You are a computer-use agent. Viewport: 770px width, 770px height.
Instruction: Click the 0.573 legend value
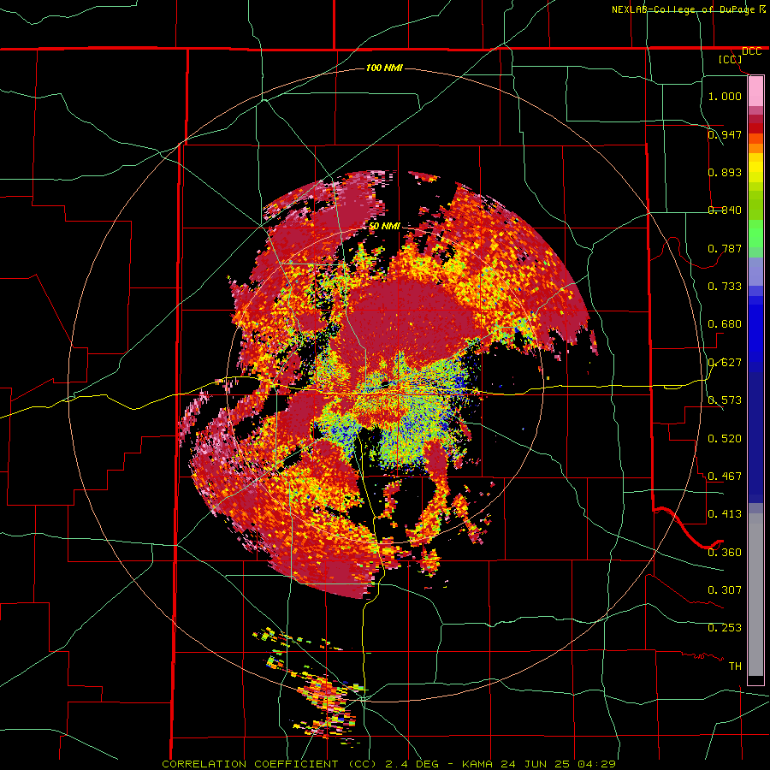click(725, 400)
